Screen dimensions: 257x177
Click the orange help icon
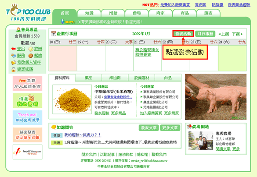point(31,56)
